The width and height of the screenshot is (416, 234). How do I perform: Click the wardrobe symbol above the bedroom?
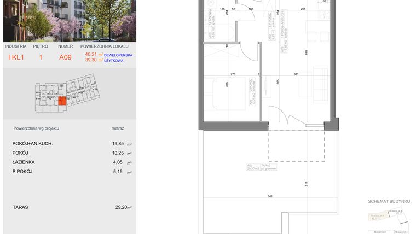(219, 52)
